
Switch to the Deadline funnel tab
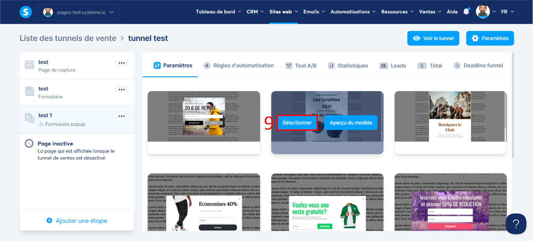478,65
